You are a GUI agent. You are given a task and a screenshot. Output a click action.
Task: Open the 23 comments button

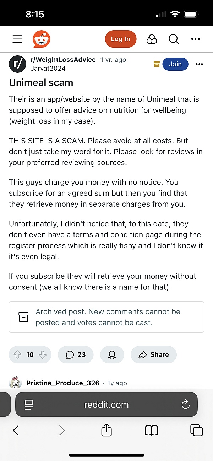coord(76,354)
